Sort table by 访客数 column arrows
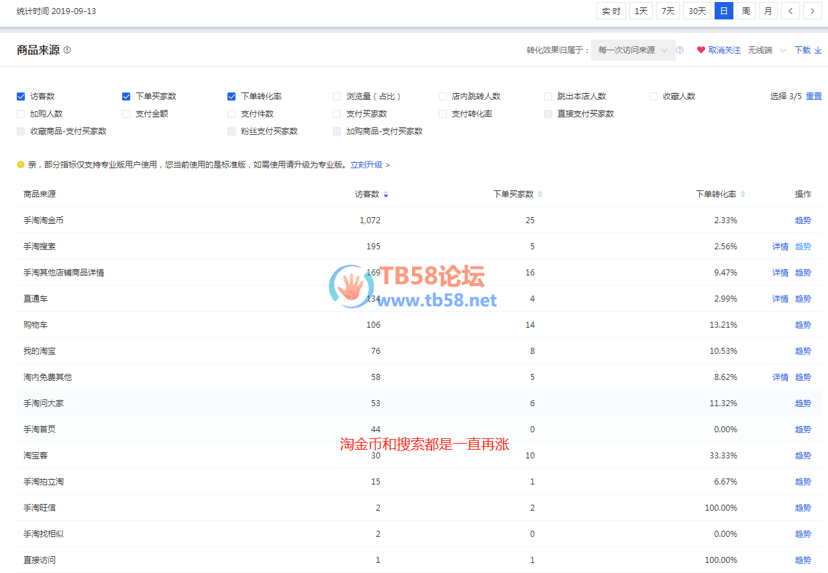Viewport: 828px width, 573px height. (386, 194)
